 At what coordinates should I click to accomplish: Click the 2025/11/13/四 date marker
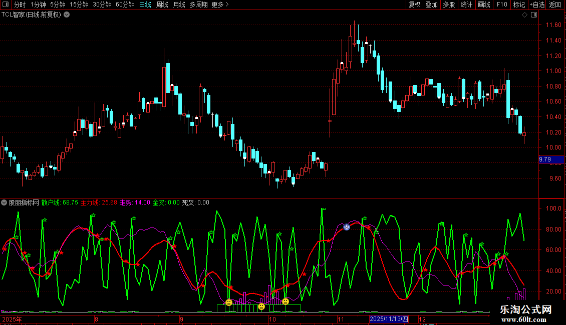pyautogui.click(x=389, y=319)
